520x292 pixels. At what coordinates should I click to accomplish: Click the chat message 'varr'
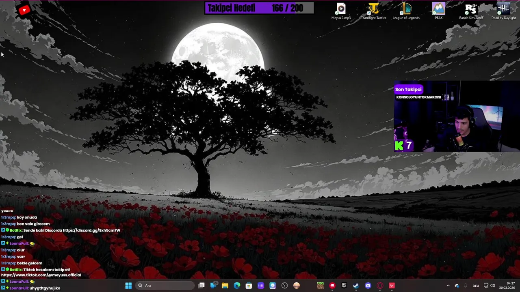(x=21, y=257)
